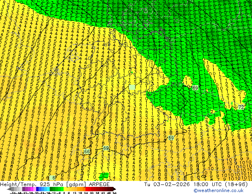The image size is (252, 194).
Task: Click the '24' label on the legend scale
Action: pos(86,193)
